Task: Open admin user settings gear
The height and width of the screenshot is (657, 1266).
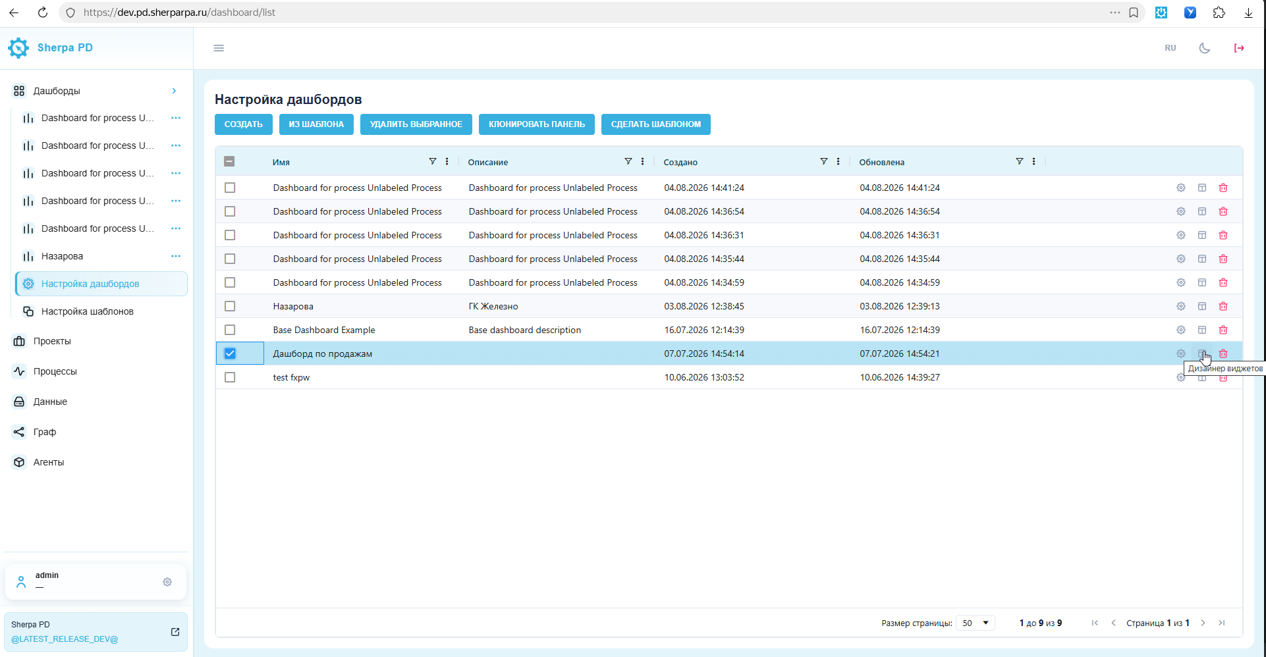Action: 167,582
